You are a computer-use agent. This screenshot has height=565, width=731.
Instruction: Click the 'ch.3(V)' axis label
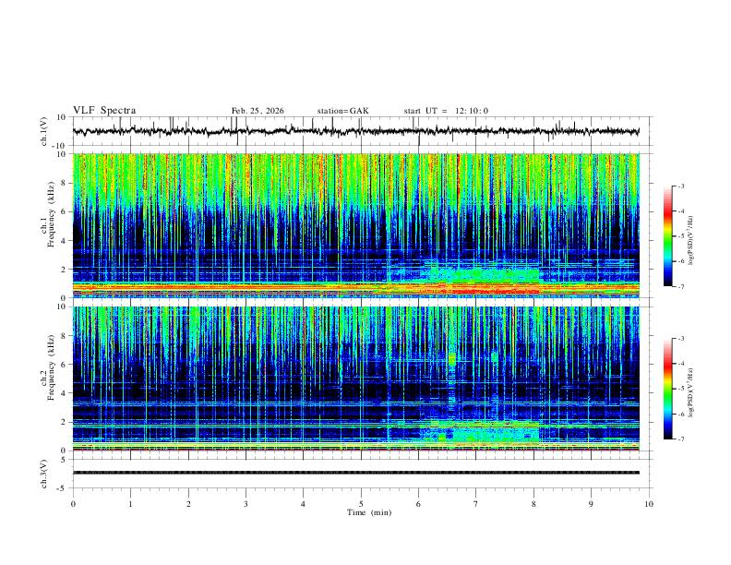[44, 474]
